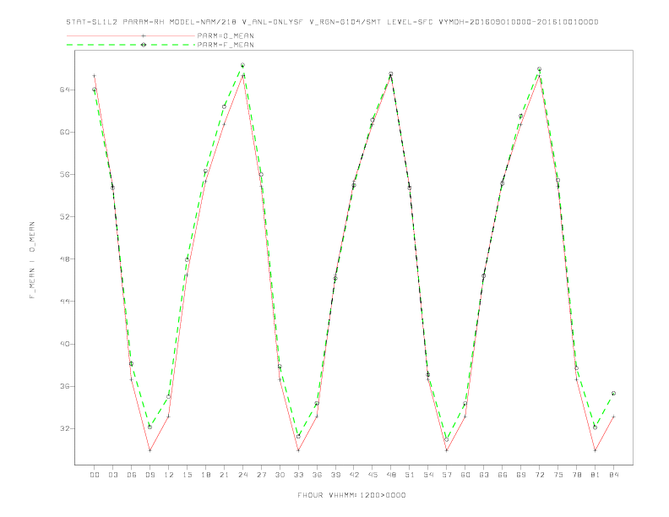This screenshot has width=669, height=517.
Task: Click forecast hour 42 on the x-axis
Action: 354,475
